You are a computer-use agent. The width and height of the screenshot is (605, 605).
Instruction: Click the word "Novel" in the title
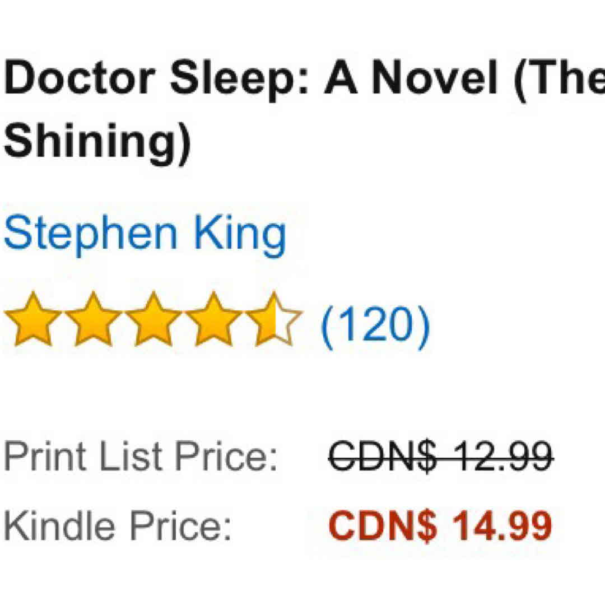(x=434, y=78)
